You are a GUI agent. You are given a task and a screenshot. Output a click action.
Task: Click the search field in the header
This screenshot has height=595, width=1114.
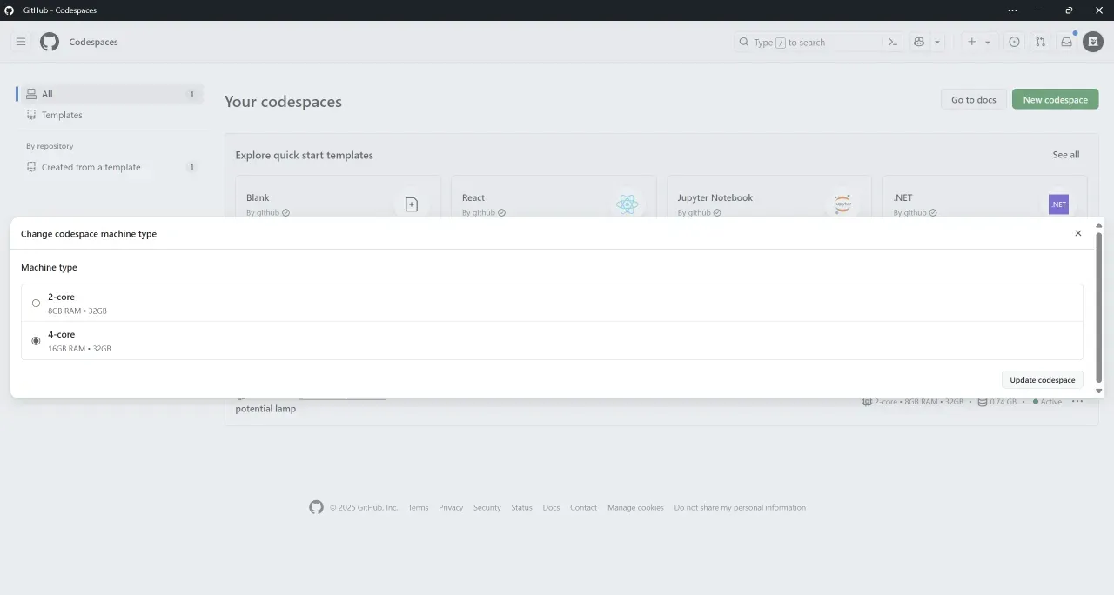tap(808, 42)
